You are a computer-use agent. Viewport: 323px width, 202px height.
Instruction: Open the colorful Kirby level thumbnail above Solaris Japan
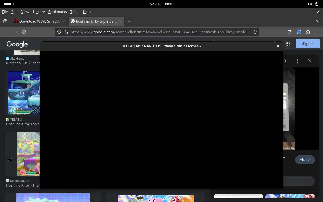pos(29,154)
